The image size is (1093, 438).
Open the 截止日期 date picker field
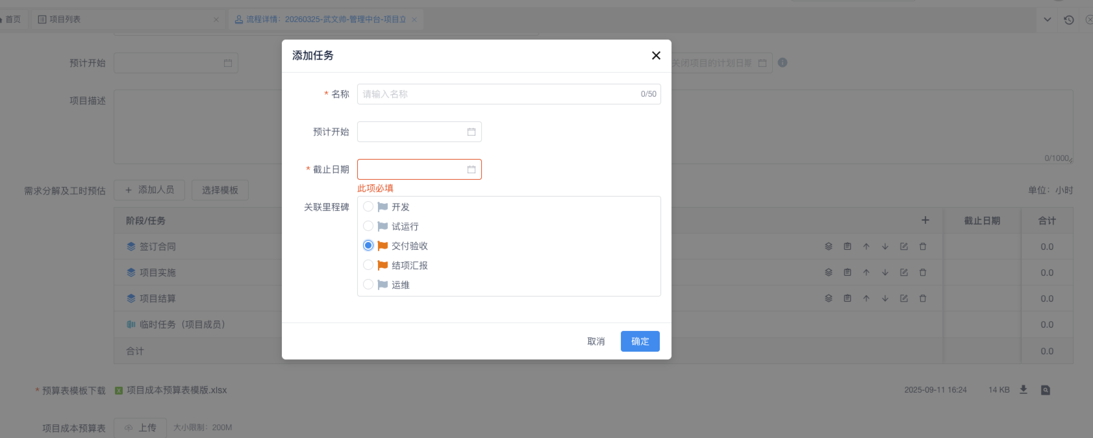pos(412,169)
